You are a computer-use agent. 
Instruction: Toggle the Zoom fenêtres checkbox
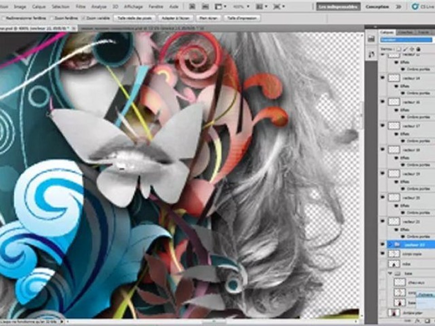52,18
